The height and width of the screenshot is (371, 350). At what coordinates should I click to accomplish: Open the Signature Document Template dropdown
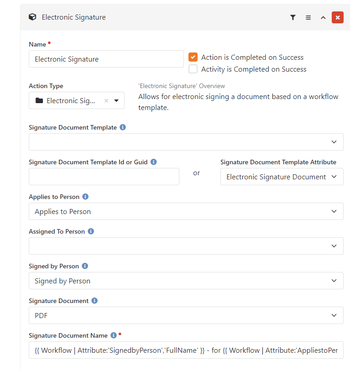tap(186, 142)
